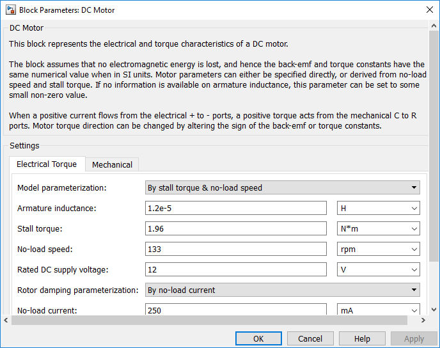
Task: Open Help for the DC Motor block
Action: click(x=362, y=338)
